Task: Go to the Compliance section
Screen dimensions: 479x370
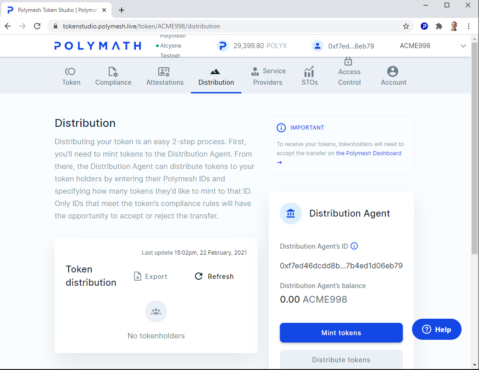Action: [x=113, y=76]
